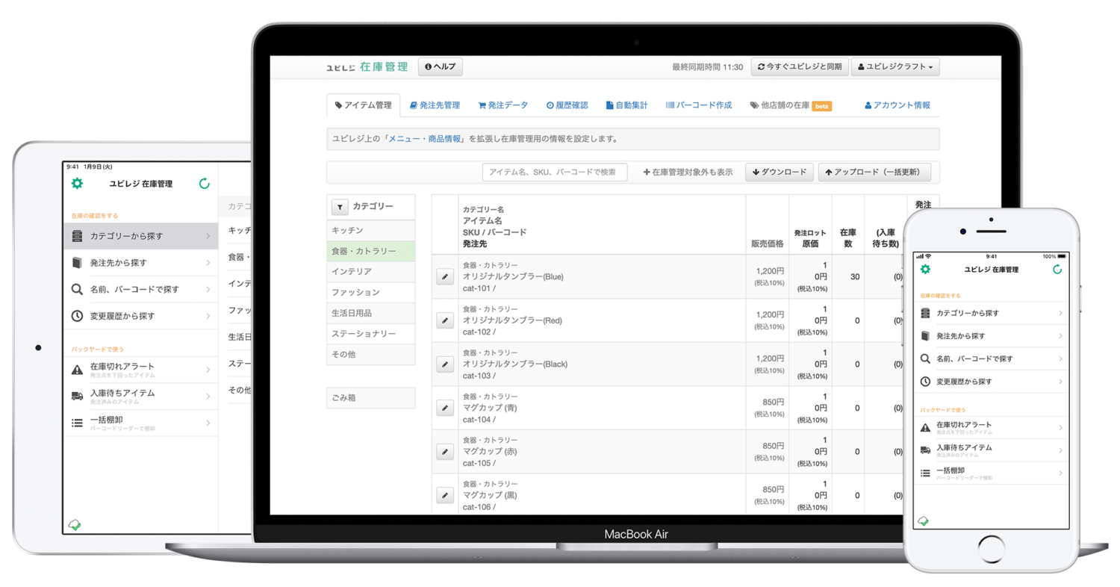This screenshot has height=587, width=1120.
Task: Tap the refresh icon on the iPad app
Action: 205,184
